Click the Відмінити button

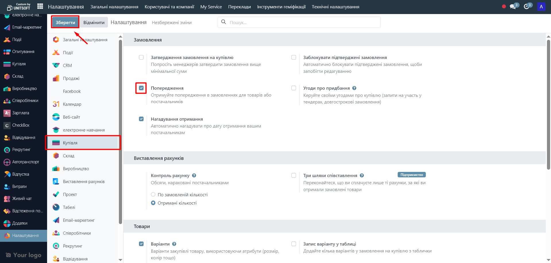click(x=94, y=22)
